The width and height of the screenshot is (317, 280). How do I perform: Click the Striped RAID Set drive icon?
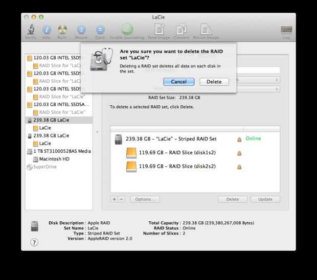[119, 139]
